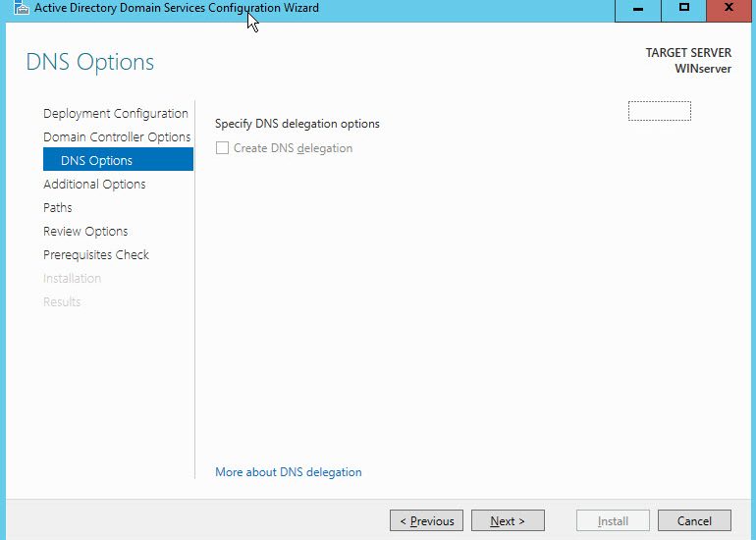756x540 pixels.
Task: Click the Next button
Action: [x=508, y=520]
